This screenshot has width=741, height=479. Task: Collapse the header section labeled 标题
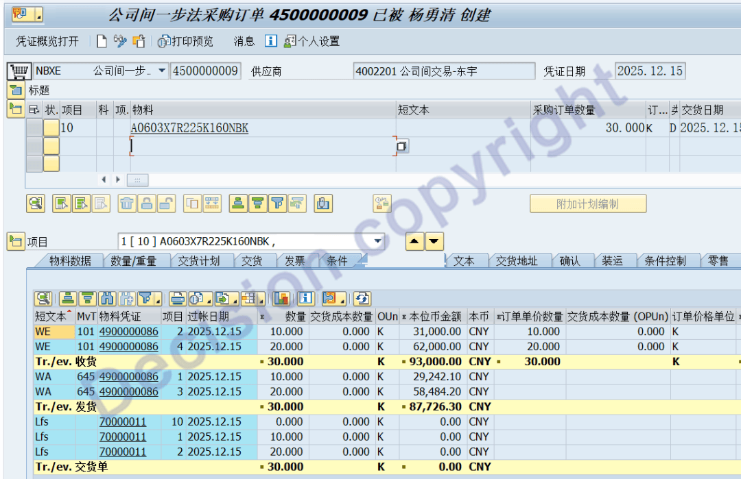(x=15, y=90)
